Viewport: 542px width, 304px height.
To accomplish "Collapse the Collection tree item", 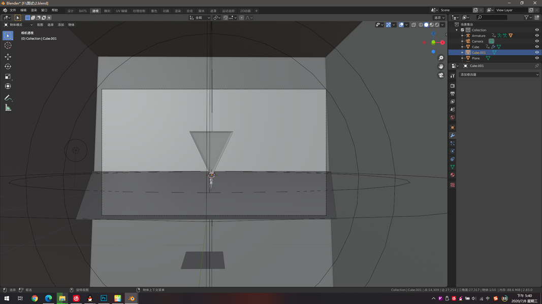I will pyautogui.click(x=457, y=30).
